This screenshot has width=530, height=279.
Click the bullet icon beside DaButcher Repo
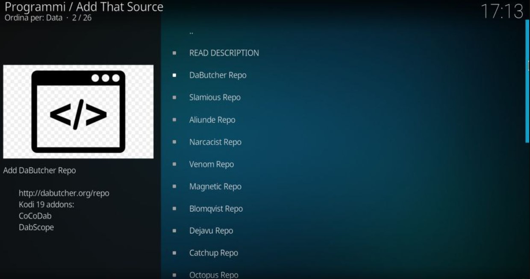point(174,75)
